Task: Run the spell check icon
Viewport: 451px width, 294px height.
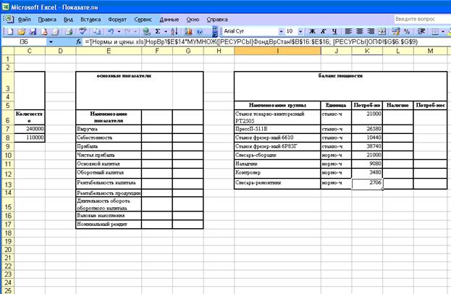Action: pos(83,31)
